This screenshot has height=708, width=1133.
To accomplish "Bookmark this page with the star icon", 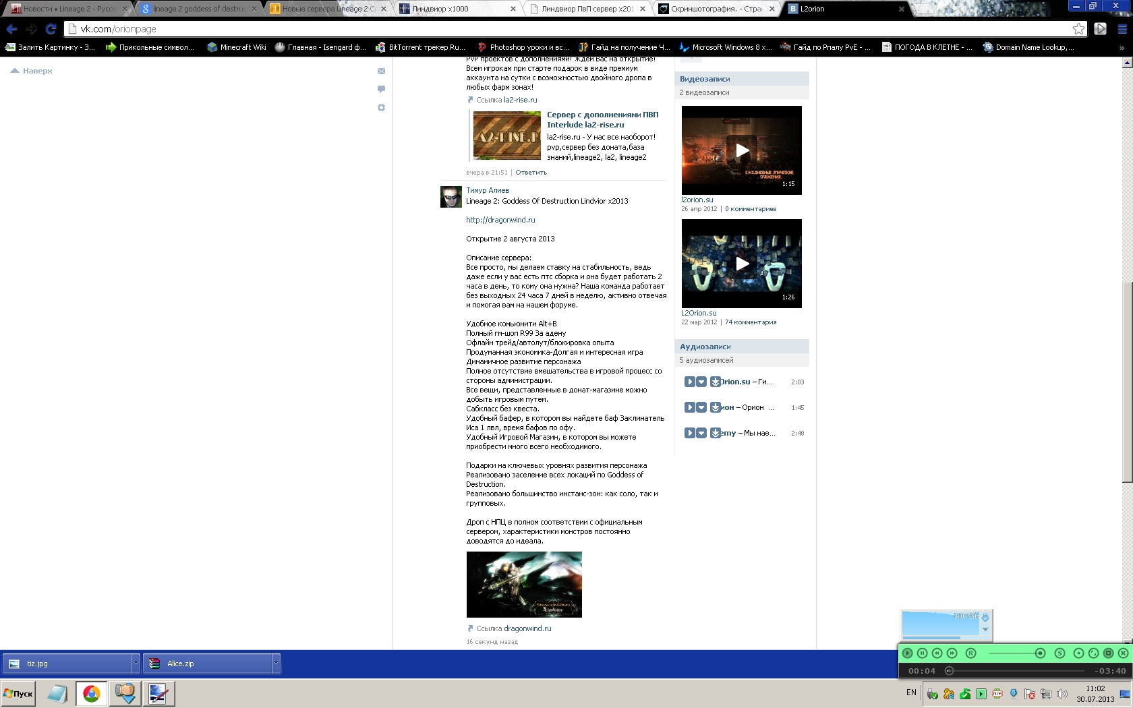I will (x=1079, y=29).
